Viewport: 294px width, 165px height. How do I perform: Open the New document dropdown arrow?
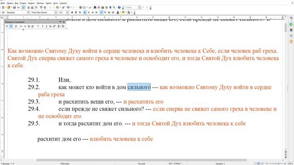tap(6, 7)
